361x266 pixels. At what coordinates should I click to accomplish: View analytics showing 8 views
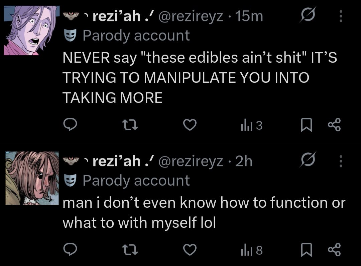[x=251, y=250]
